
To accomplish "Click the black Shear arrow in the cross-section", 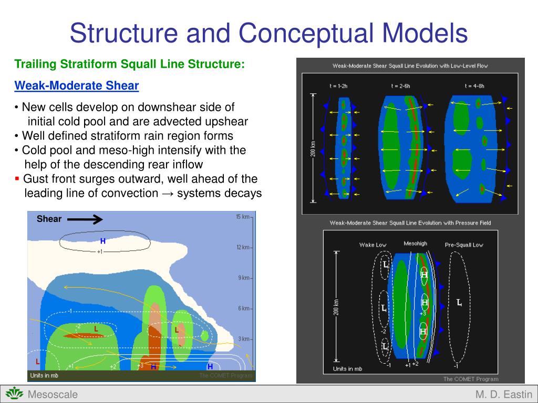I will tap(85, 219).
